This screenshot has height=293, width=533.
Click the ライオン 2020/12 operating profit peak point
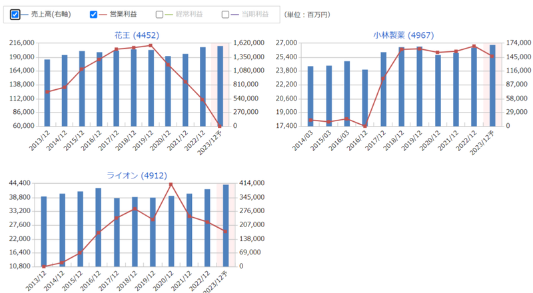coord(171,184)
